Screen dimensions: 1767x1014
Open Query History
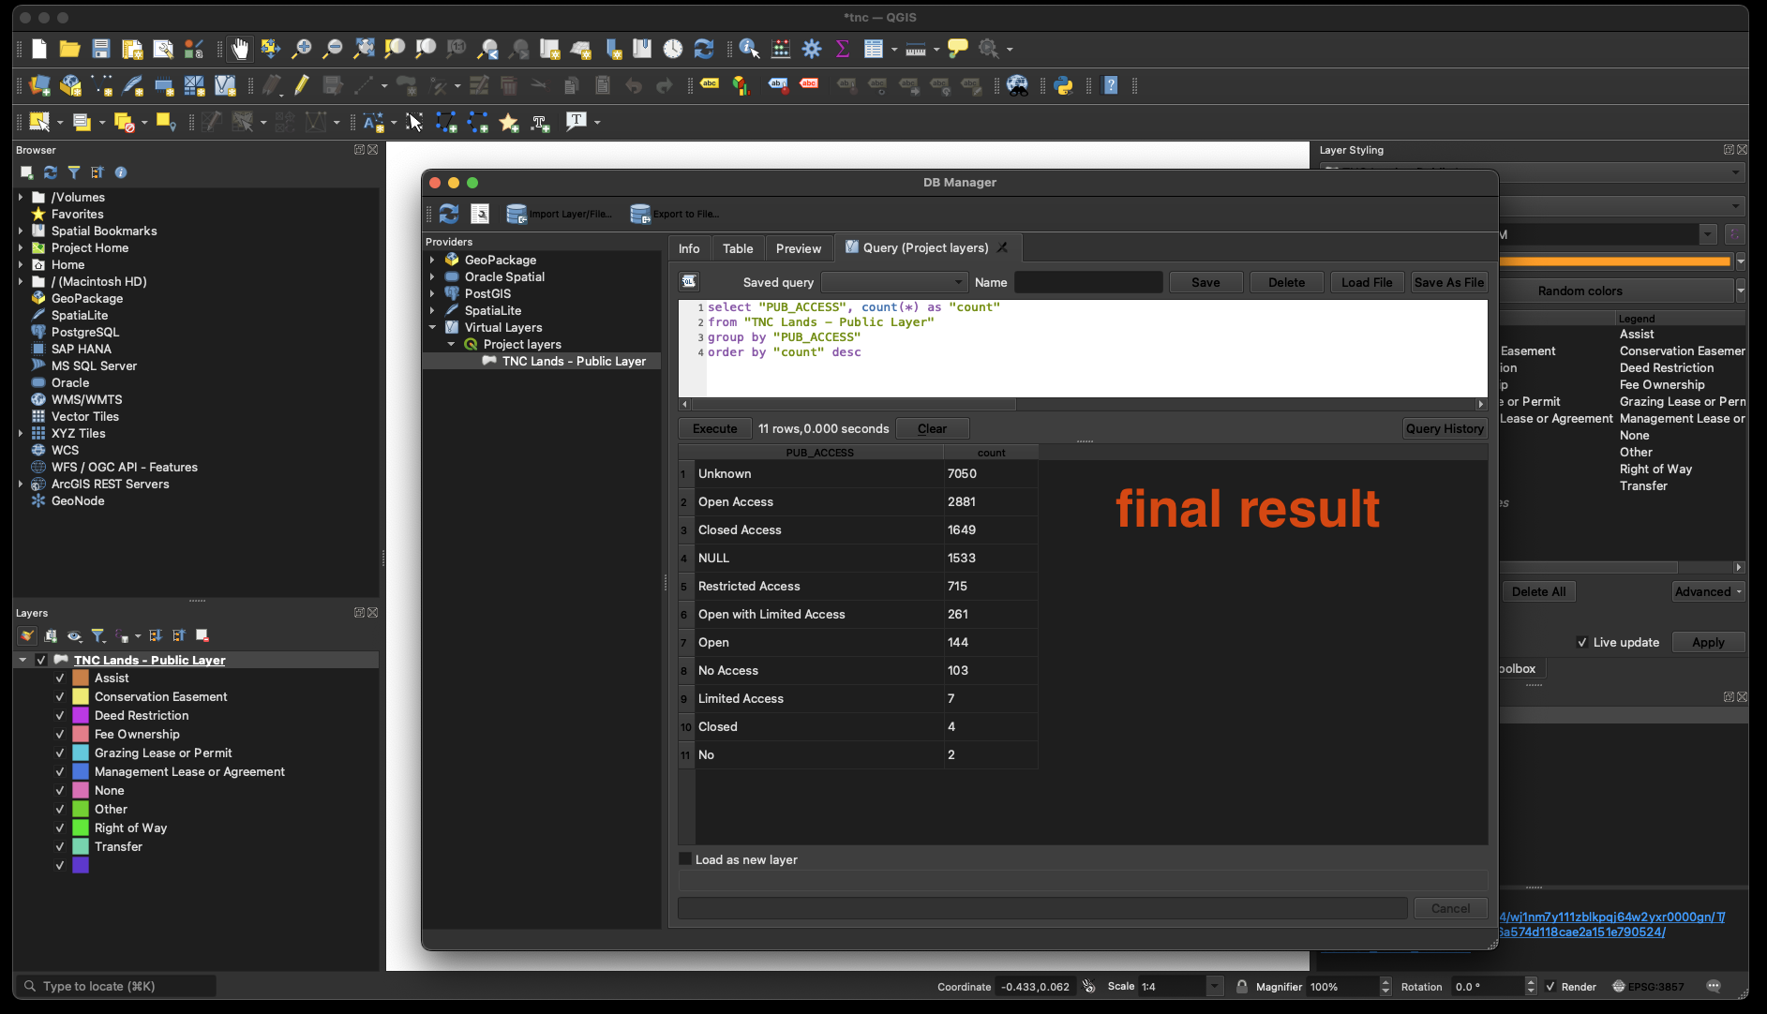click(1445, 428)
